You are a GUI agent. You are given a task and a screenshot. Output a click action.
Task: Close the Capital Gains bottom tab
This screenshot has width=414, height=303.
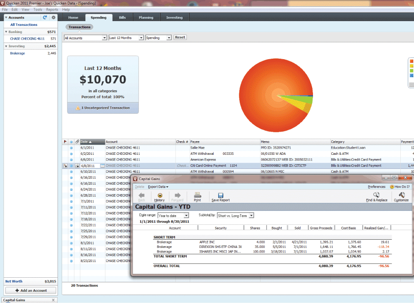point(53,300)
